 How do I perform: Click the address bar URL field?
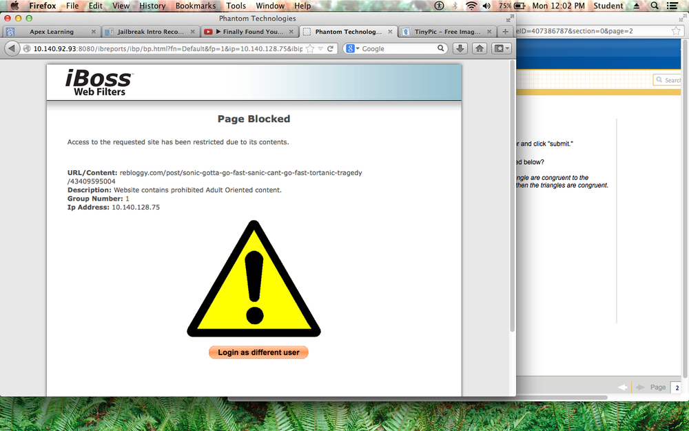click(x=168, y=48)
